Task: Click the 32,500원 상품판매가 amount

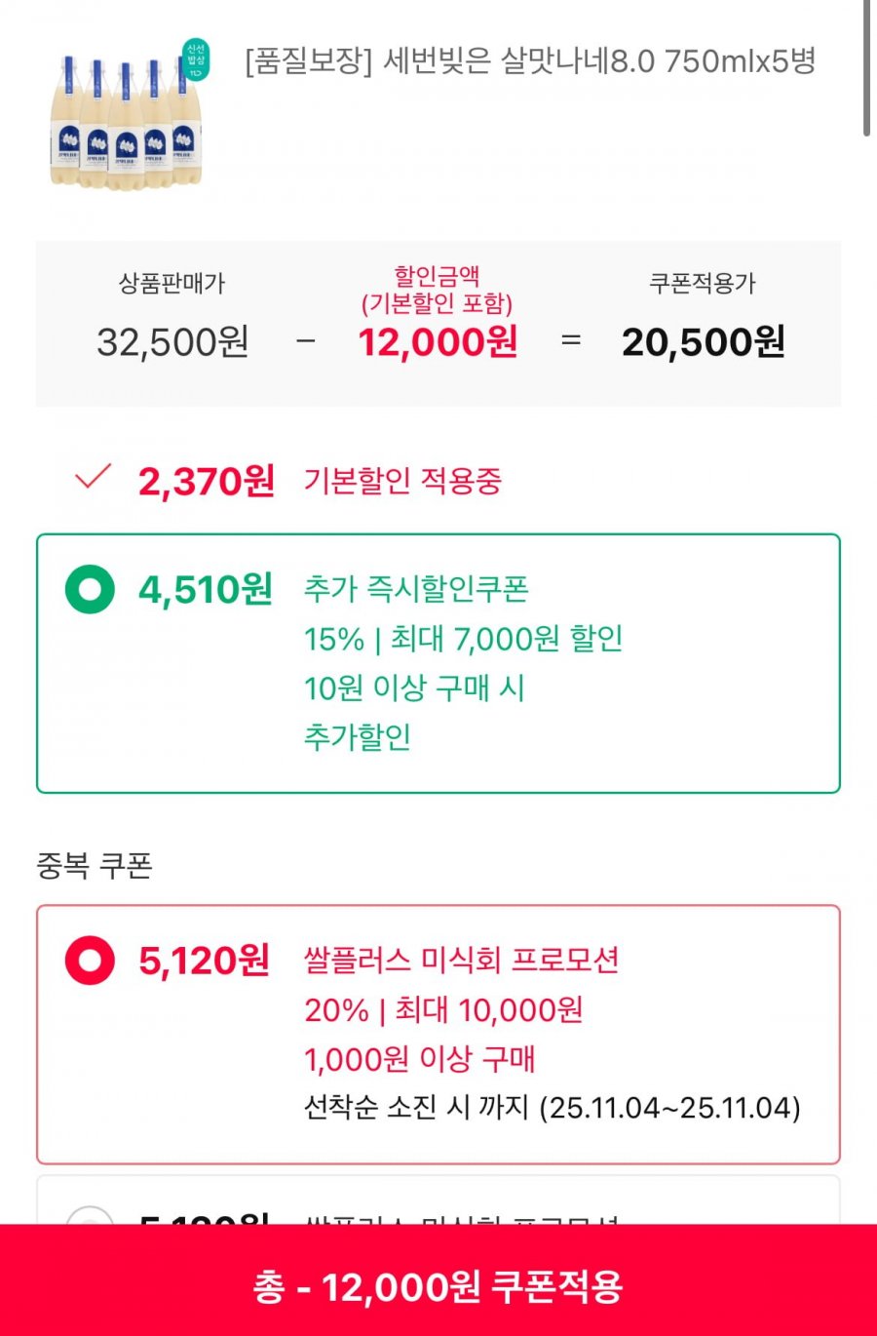Action: pyautogui.click(x=172, y=342)
